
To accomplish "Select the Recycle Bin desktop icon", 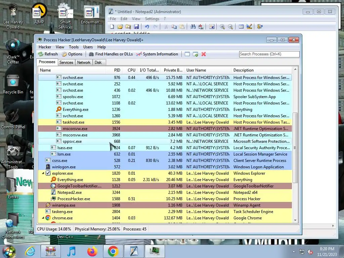I will [x=13, y=84].
